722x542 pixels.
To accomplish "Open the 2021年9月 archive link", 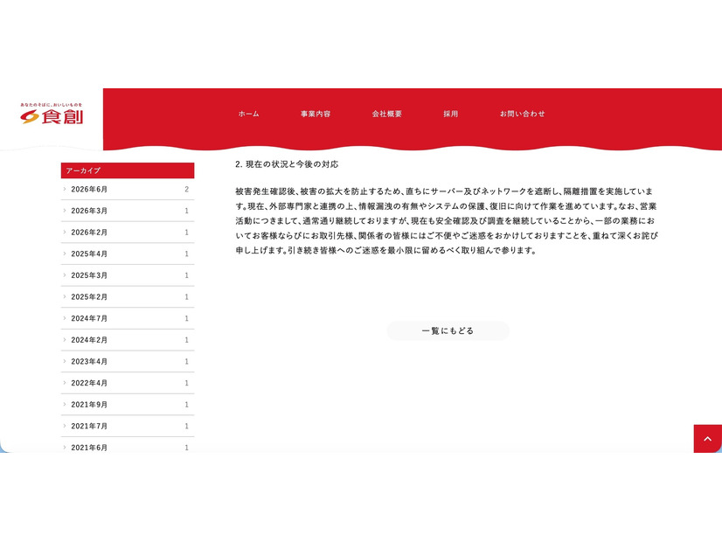I will (128, 405).
